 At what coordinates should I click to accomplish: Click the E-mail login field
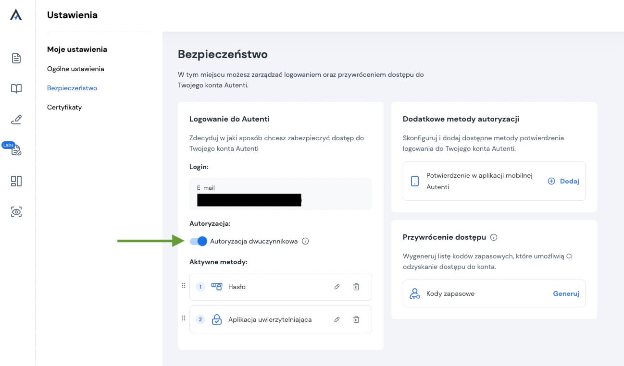point(280,194)
